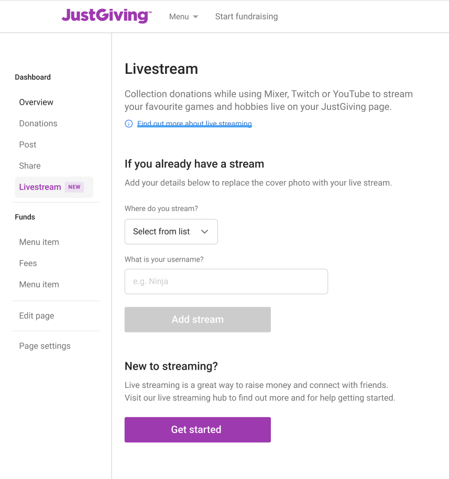Select Share in the dashboard sidebar
Screen dimensions: 449x479
(x=30, y=165)
